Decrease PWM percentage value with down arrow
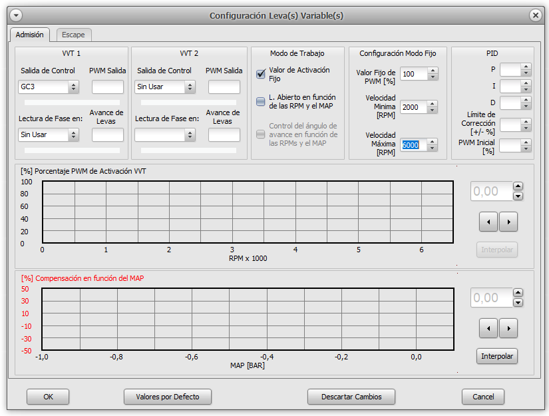Viewport: 549px width, 416px height. coord(518,196)
